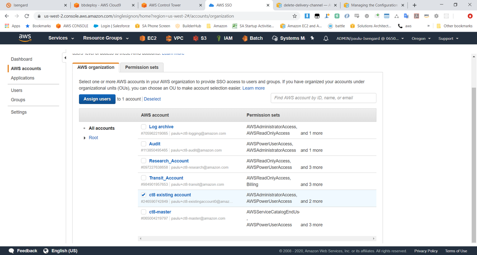Open a new browser tab
The width and height of the screenshot is (477, 255).
(x=414, y=5)
